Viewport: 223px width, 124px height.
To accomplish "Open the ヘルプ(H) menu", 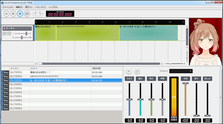I will [53, 7].
